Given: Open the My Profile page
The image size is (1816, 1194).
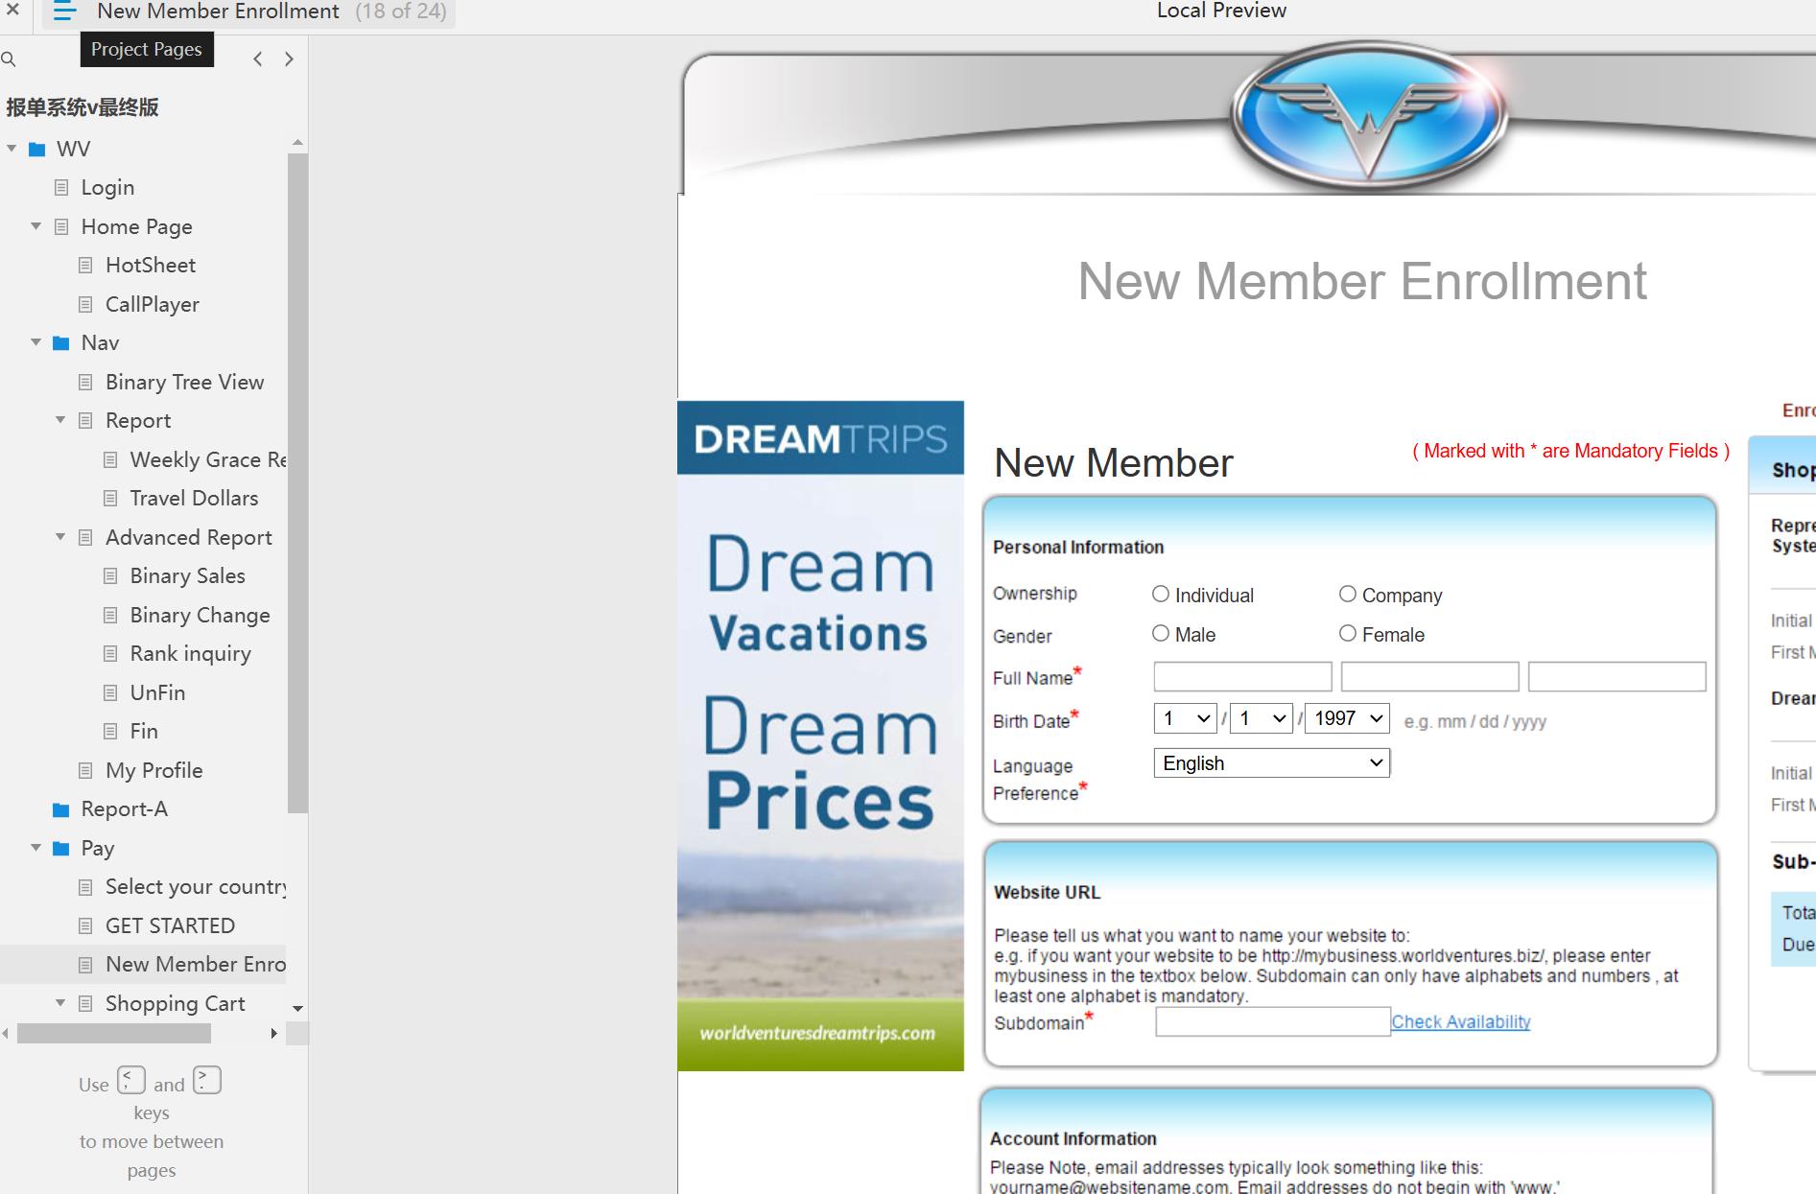Looking at the screenshot, I should tap(153, 771).
